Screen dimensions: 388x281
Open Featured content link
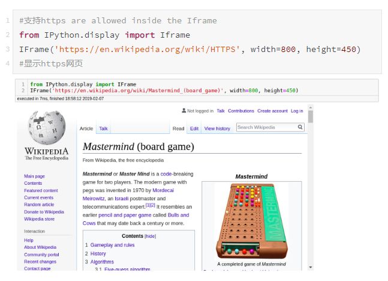click(41, 191)
